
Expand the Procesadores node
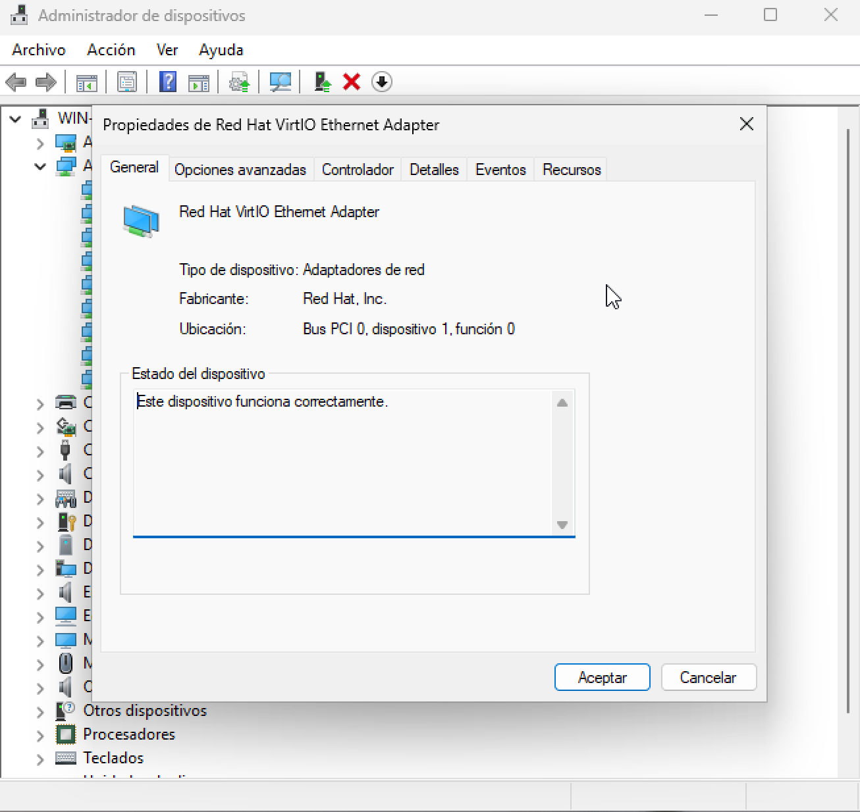[40, 736]
